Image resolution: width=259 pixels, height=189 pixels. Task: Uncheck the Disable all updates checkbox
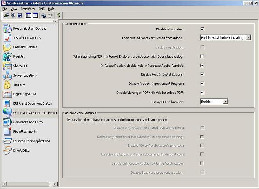tap(202, 29)
